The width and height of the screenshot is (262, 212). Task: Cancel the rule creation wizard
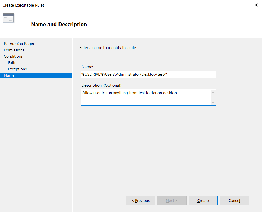tap(234, 200)
